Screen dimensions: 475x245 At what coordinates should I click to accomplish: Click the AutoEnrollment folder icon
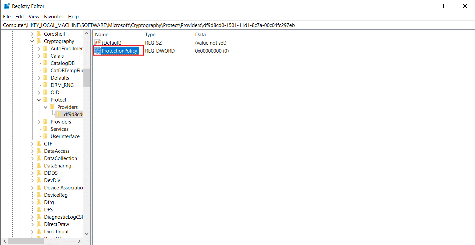coord(45,49)
